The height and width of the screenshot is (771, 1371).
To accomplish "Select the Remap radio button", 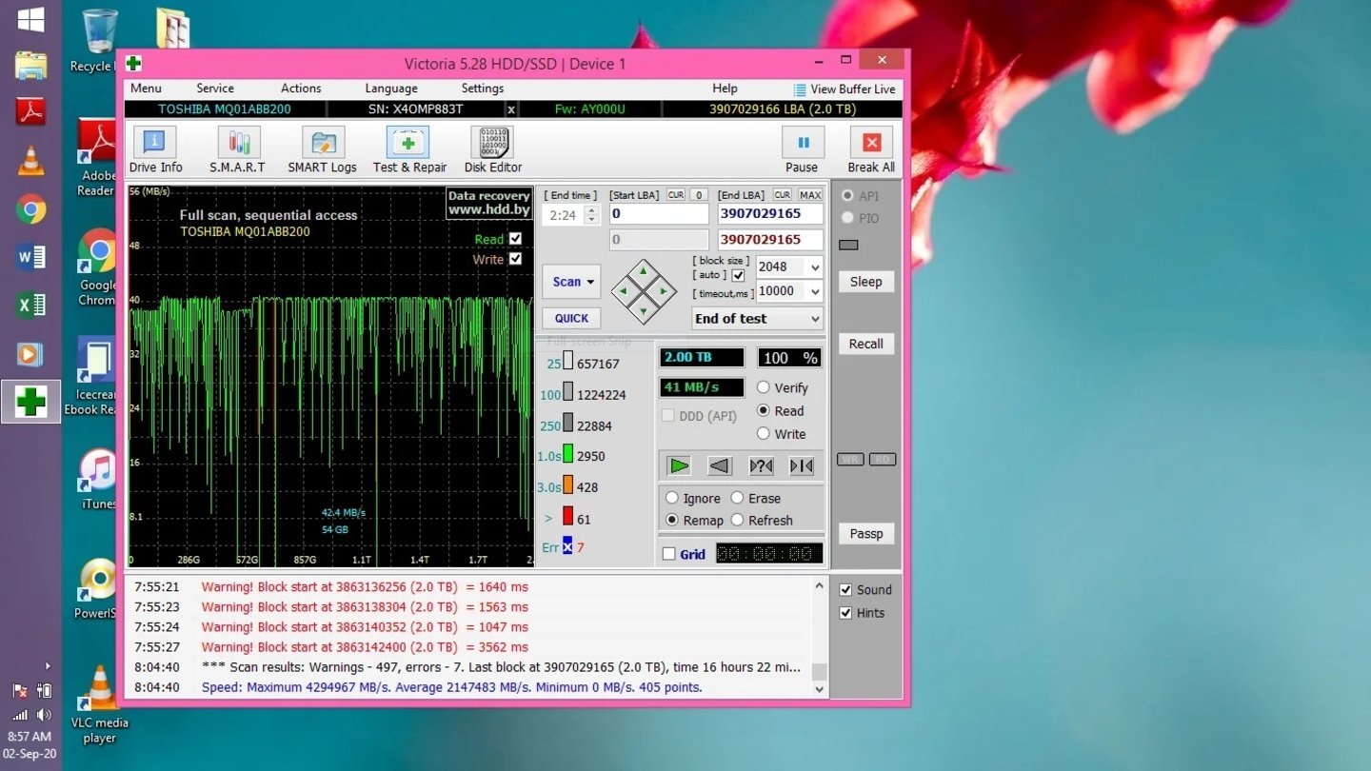I will click(x=672, y=520).
